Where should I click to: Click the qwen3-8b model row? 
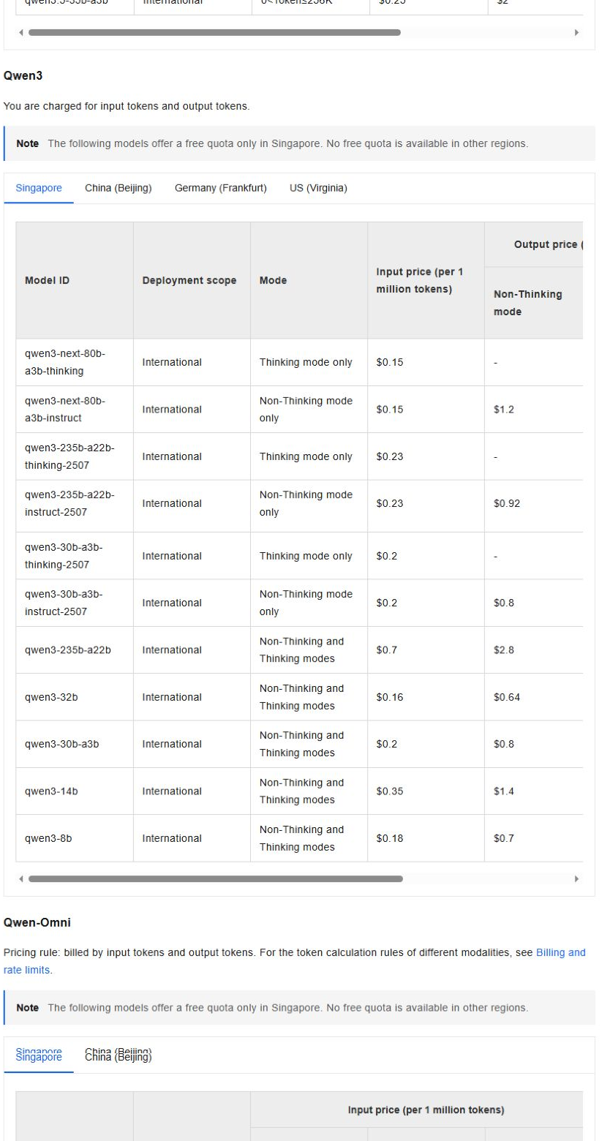pos(299,838)
